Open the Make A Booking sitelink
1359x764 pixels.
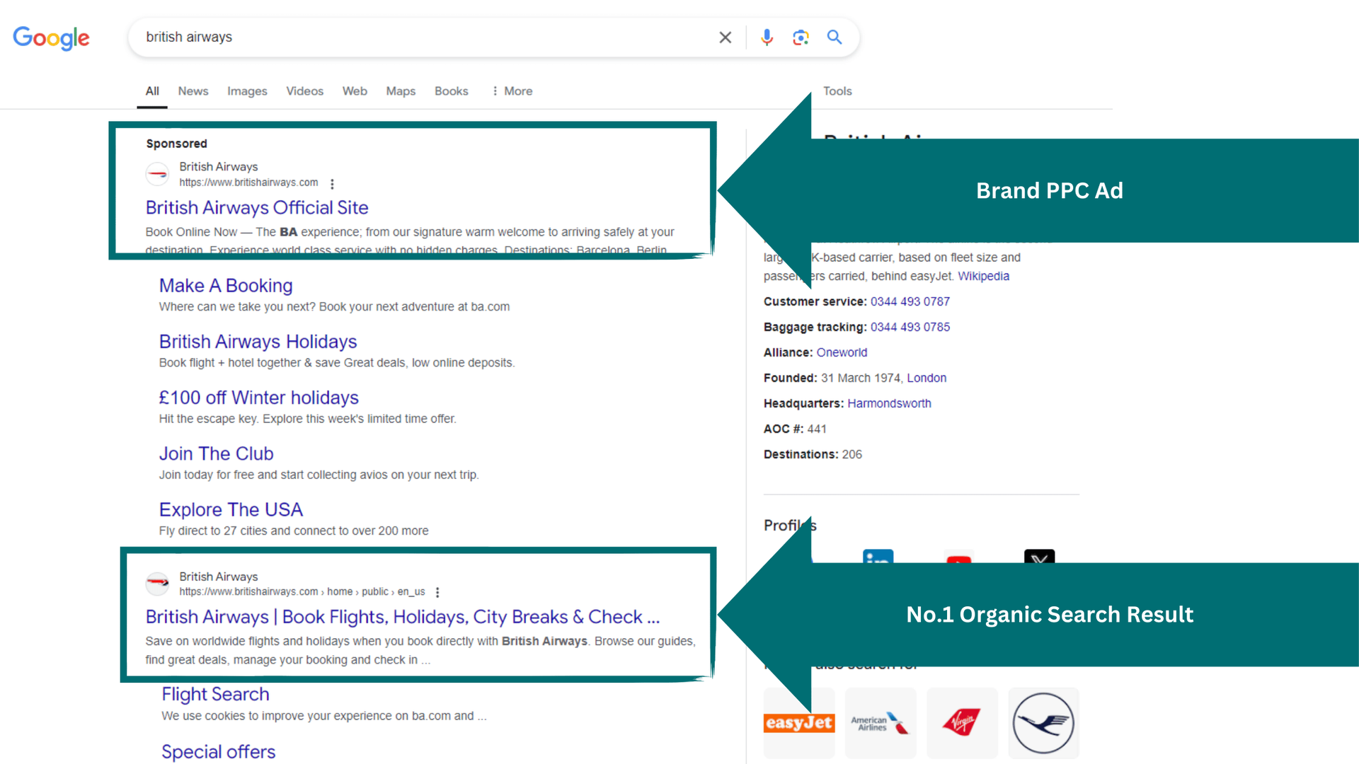click(x=226, y=286)
